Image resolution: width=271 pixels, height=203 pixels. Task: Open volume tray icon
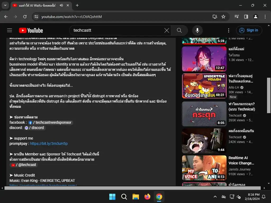239,197
